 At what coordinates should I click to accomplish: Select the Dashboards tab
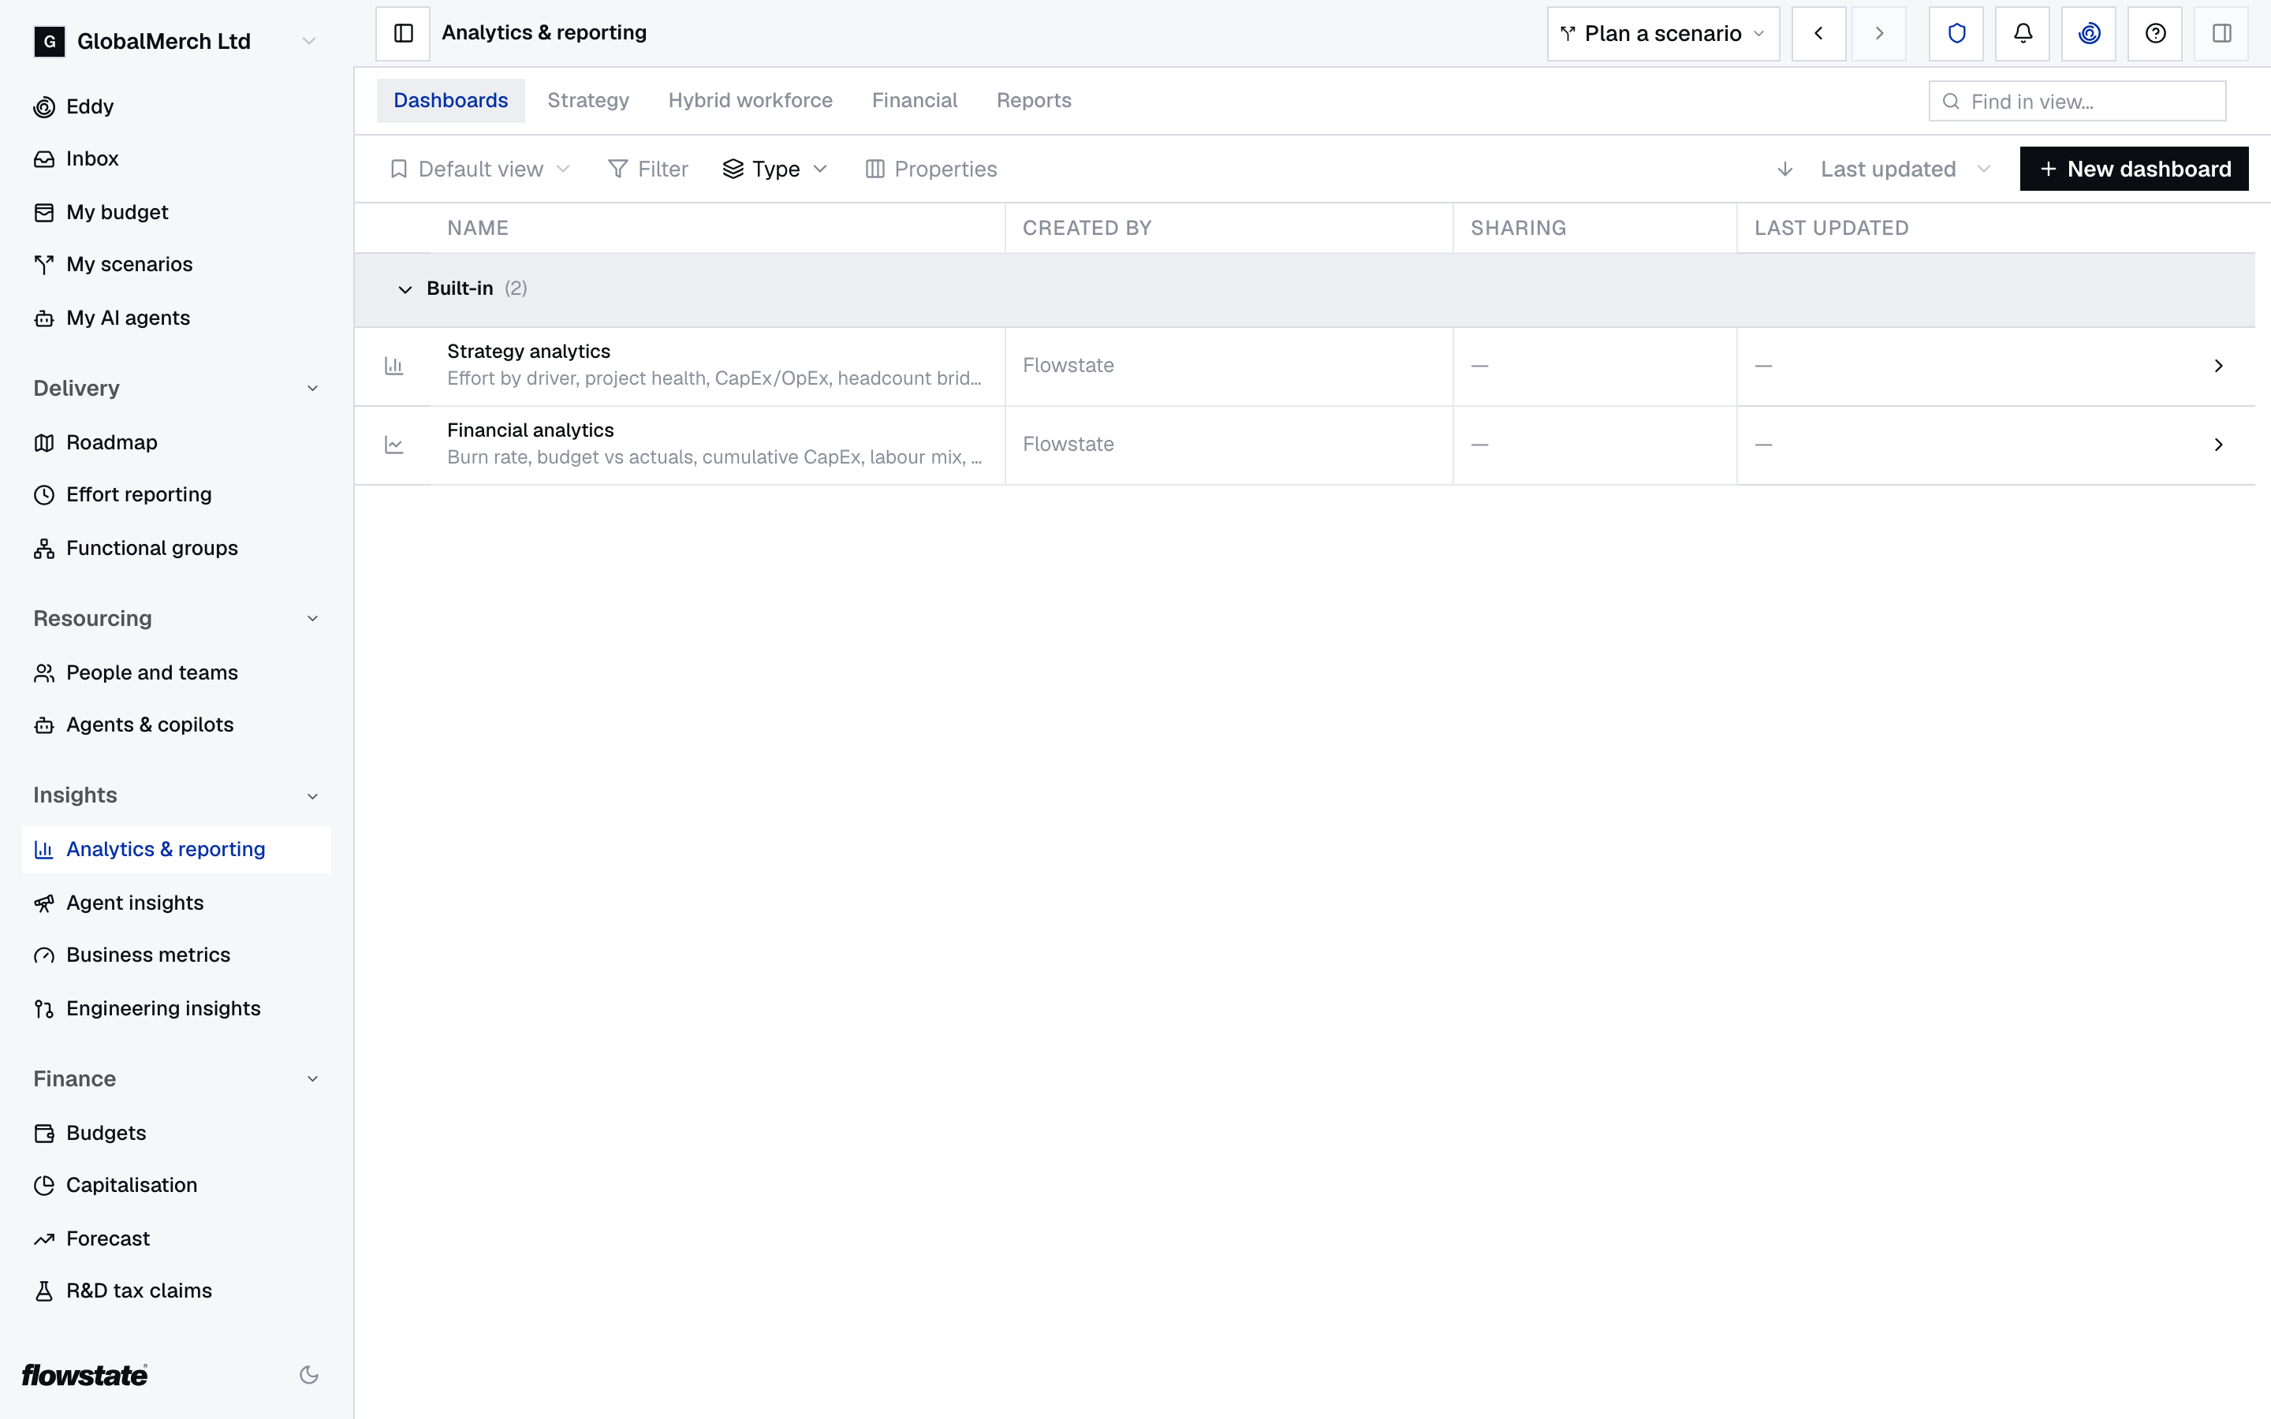pos(450,100)
